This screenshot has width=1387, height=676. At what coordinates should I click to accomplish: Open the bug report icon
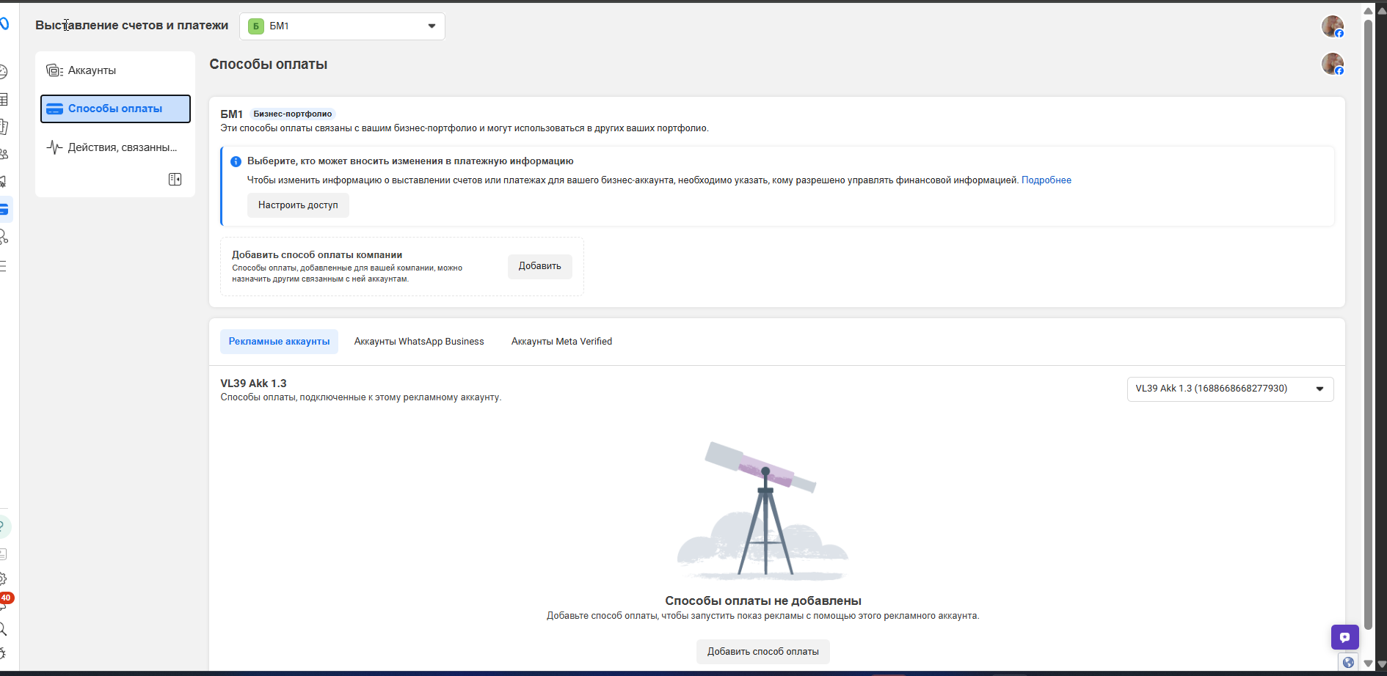coord(3,653)
